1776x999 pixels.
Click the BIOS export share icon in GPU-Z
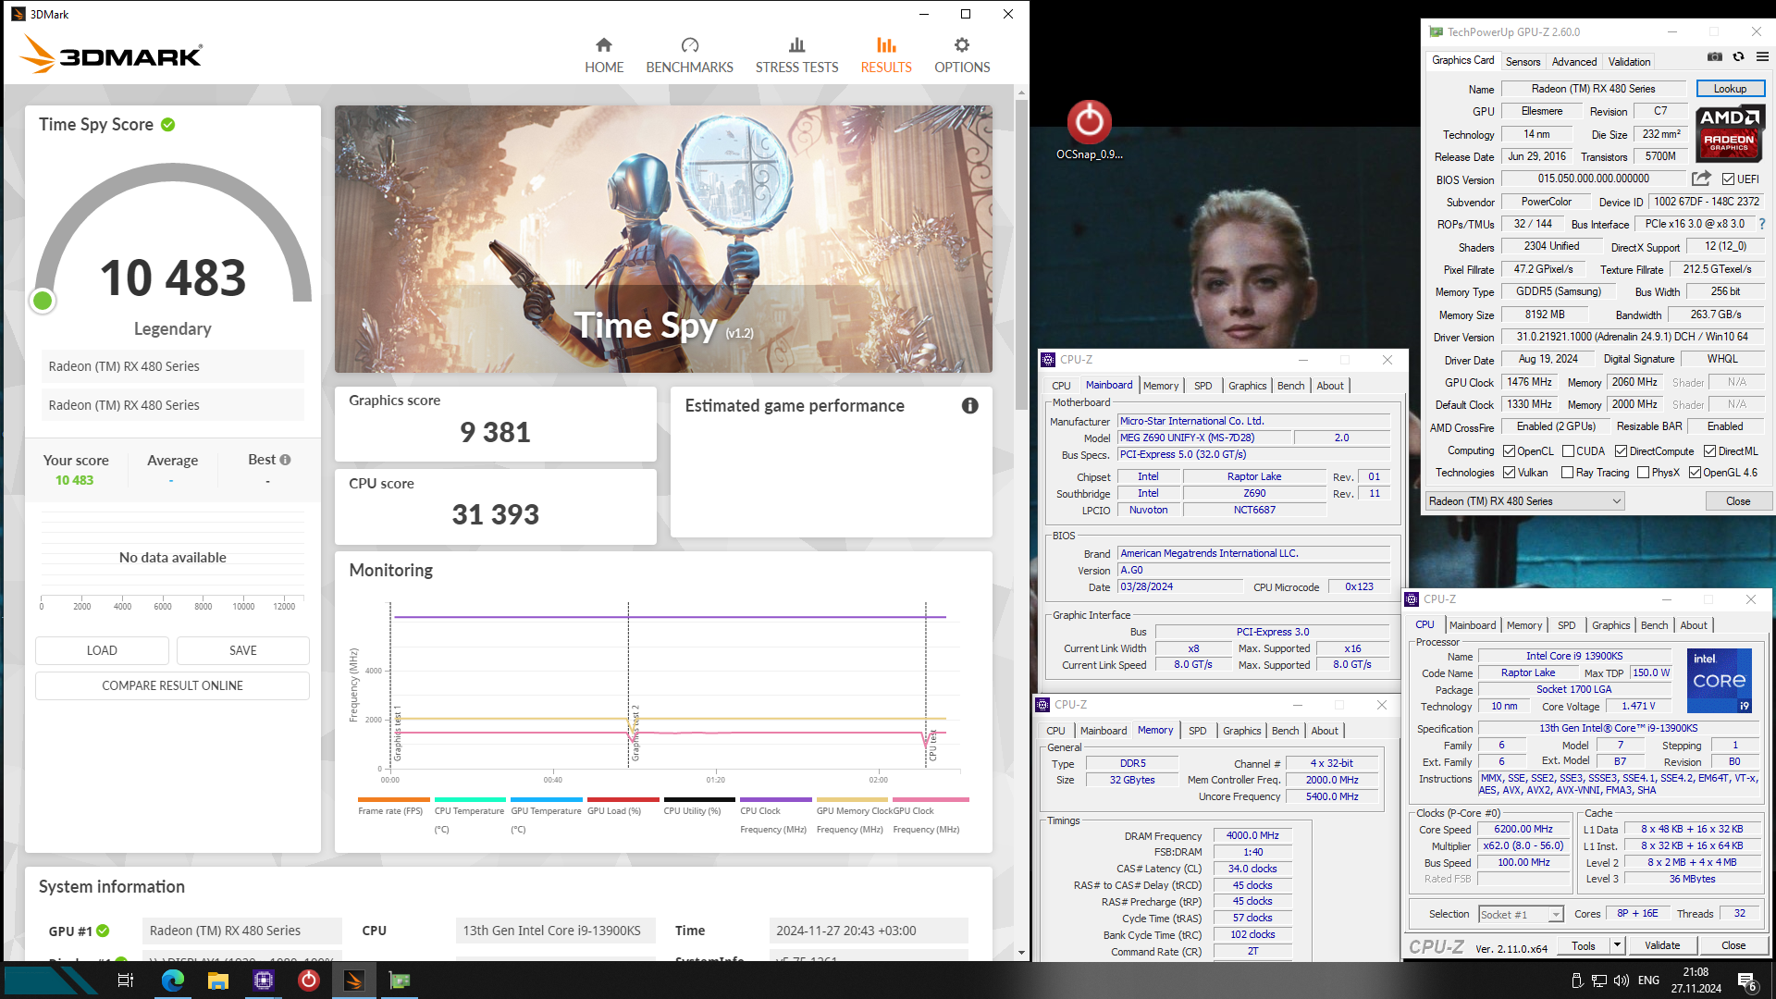pos(1701,179)
